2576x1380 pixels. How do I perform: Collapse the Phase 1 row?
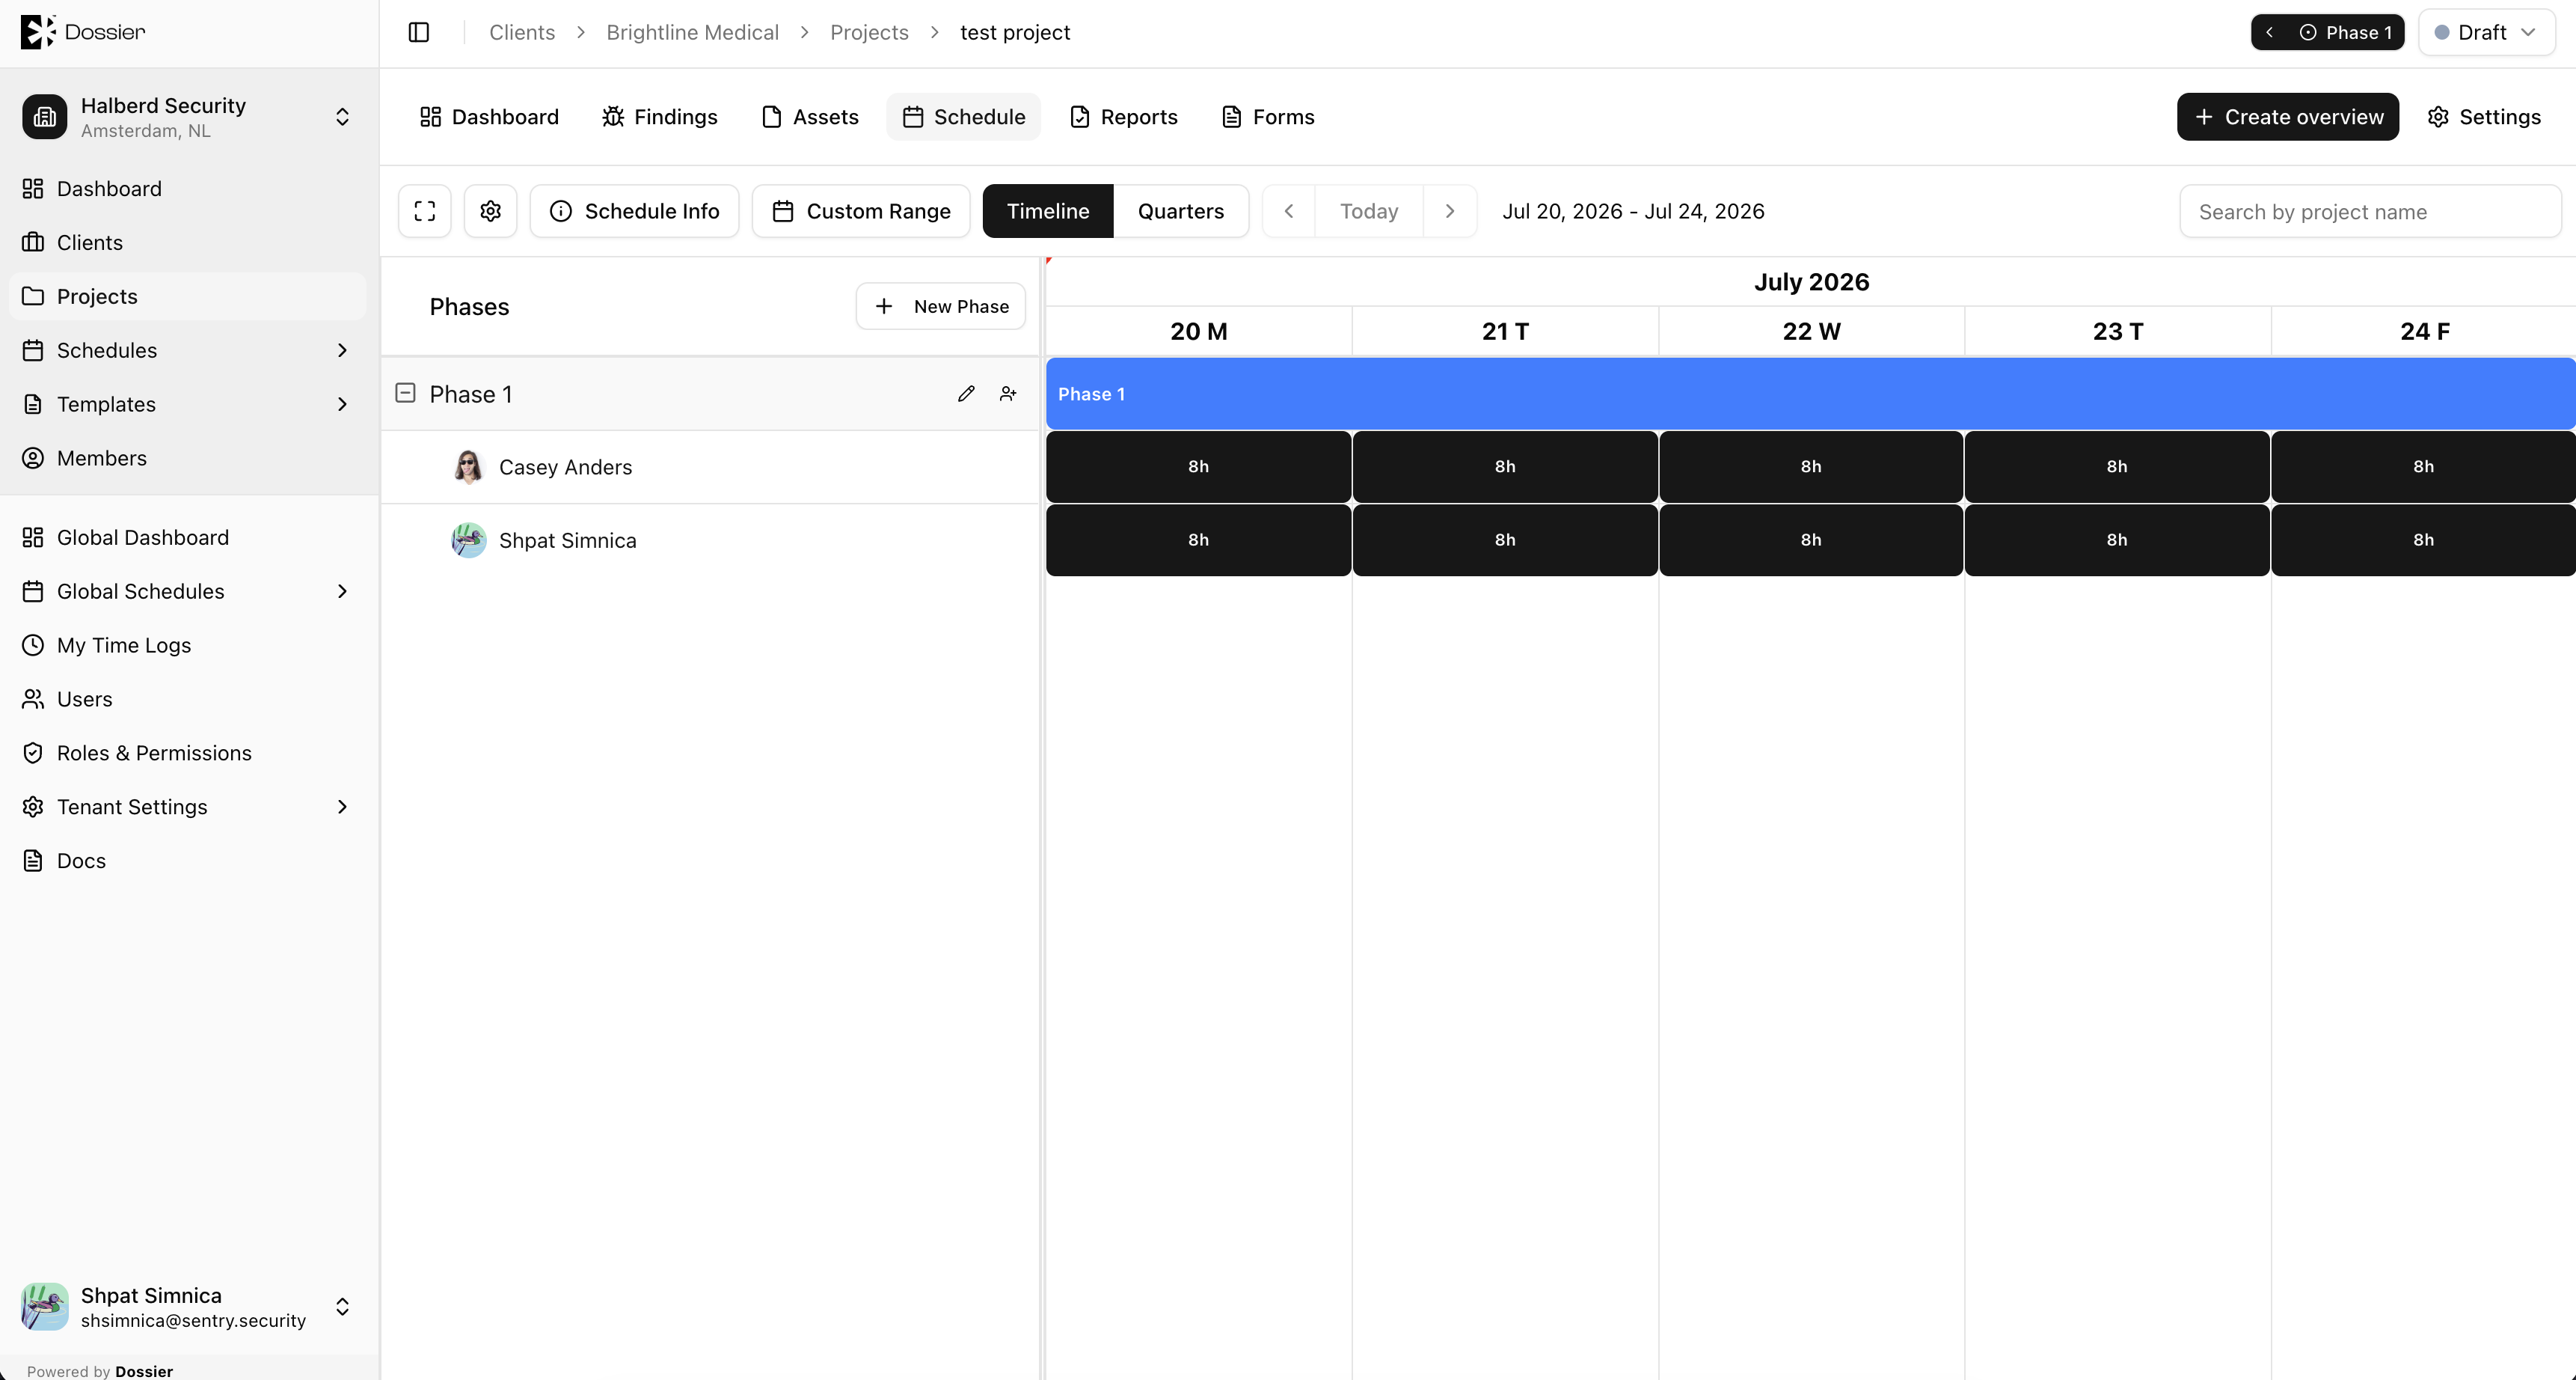pyautogui.click(x=405, y=394)
